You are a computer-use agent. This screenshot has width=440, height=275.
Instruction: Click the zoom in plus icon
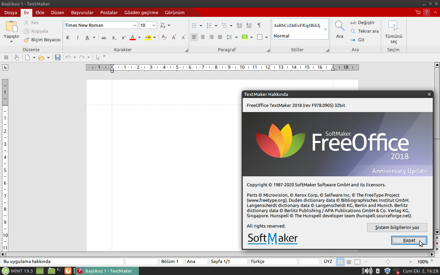click(x=410, y=262)
